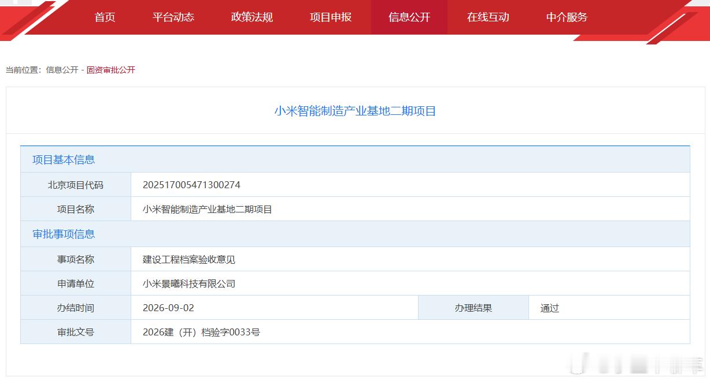The width and height of the screenshot is (710, 381).
Task: Open the 固资审批公开 breadcrumb link
Action: 111,70
